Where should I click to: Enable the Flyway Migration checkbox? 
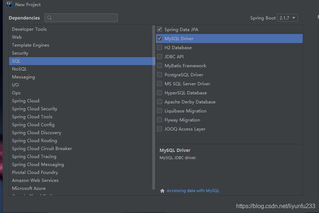[x=159, y=120]
